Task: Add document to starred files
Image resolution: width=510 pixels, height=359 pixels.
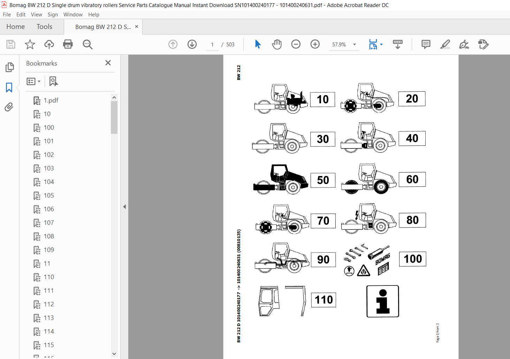Action: (30, 44)
